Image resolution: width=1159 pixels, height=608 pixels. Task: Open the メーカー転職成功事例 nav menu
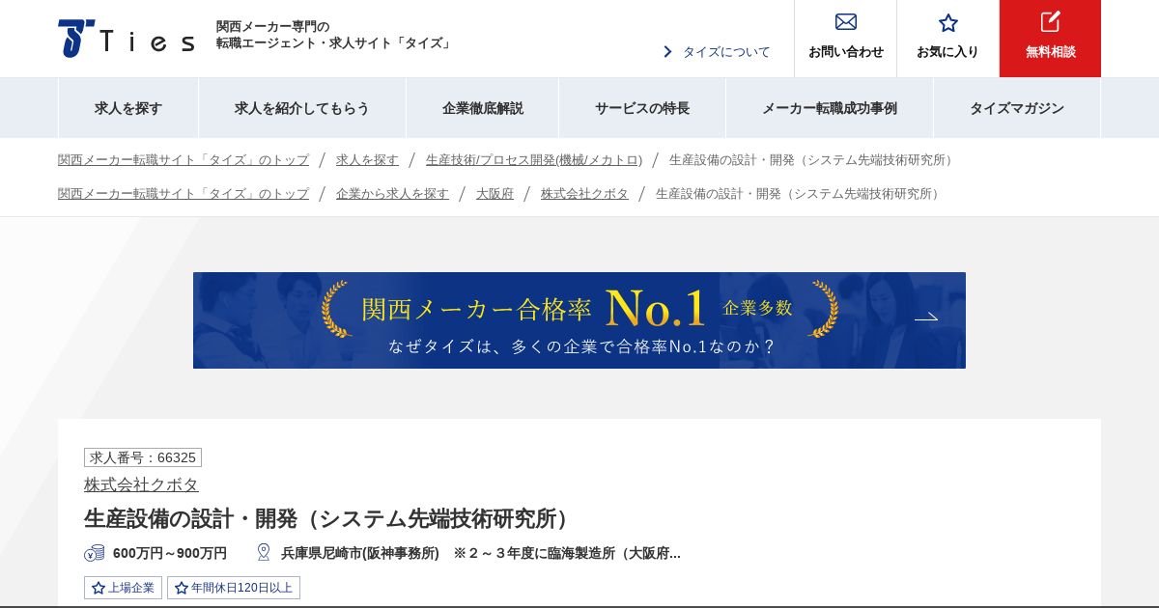(830, 108)
